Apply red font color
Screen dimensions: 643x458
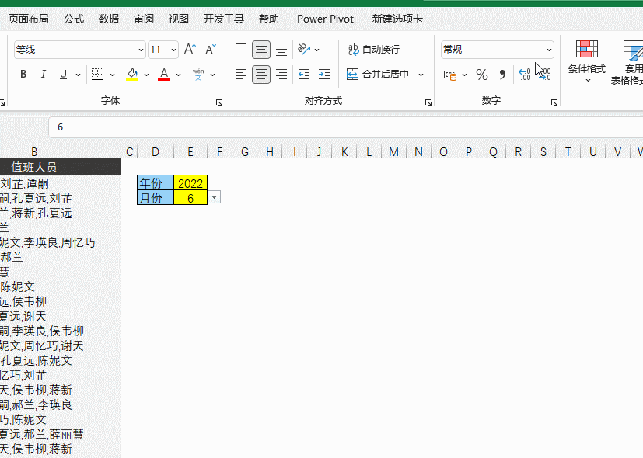[x=164, y=74]
